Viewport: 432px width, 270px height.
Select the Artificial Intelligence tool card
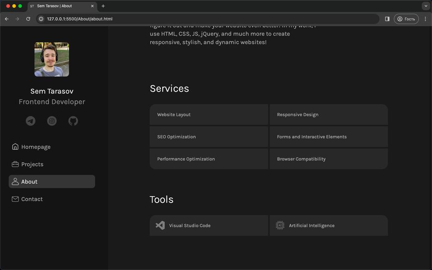(x=329, y=225)
